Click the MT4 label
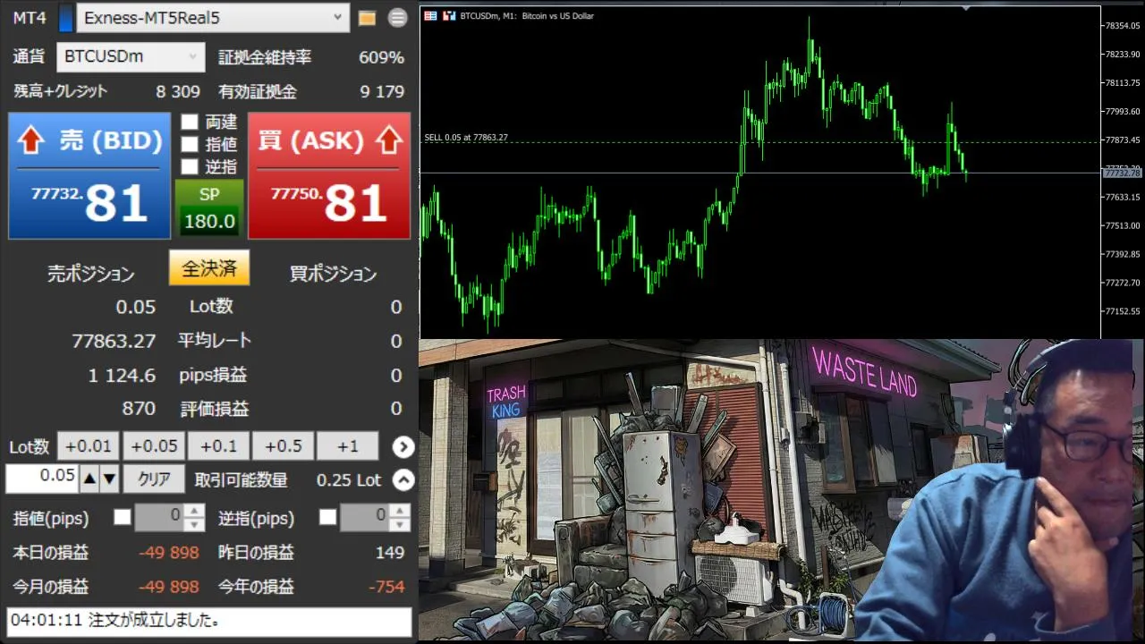This screenshot has width=1145, height=644. (30, 18)
